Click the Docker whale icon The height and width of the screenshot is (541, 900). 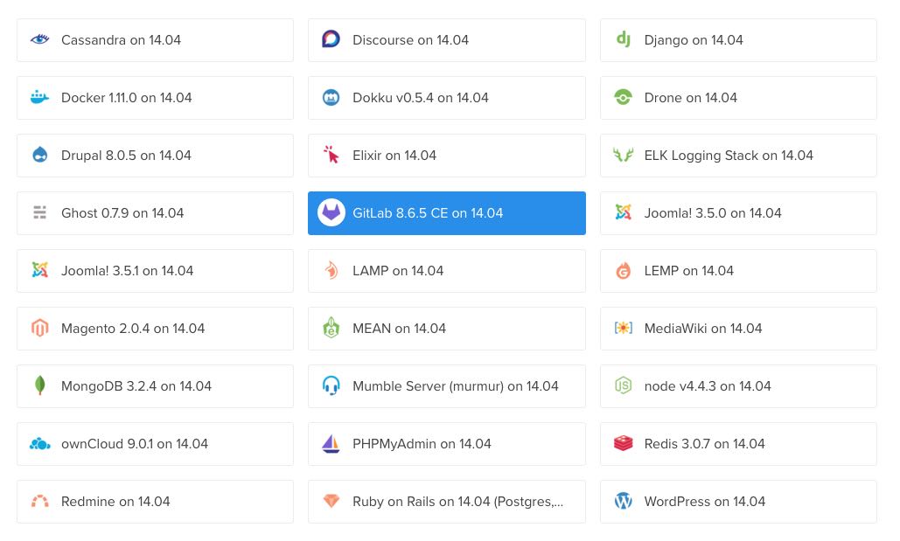click(x=39, y=97)
